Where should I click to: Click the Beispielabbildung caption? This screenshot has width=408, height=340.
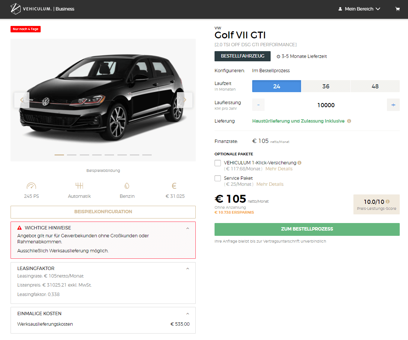[103, 170]
